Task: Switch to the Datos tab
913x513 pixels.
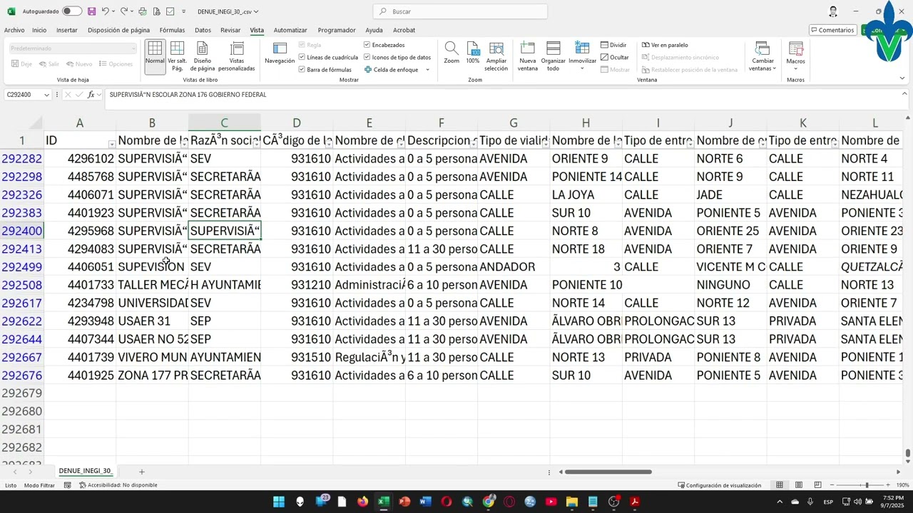Action: 203,30
